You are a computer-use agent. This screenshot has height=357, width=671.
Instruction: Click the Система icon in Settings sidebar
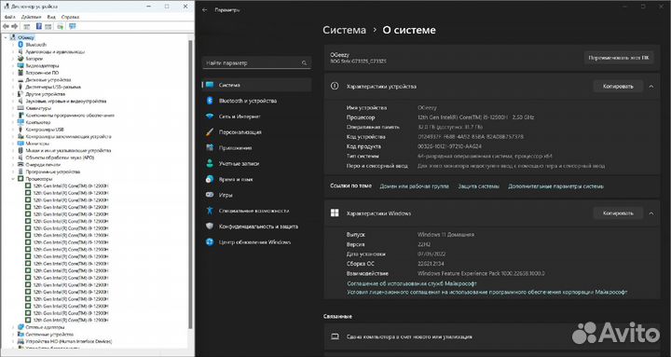(210, 85)
